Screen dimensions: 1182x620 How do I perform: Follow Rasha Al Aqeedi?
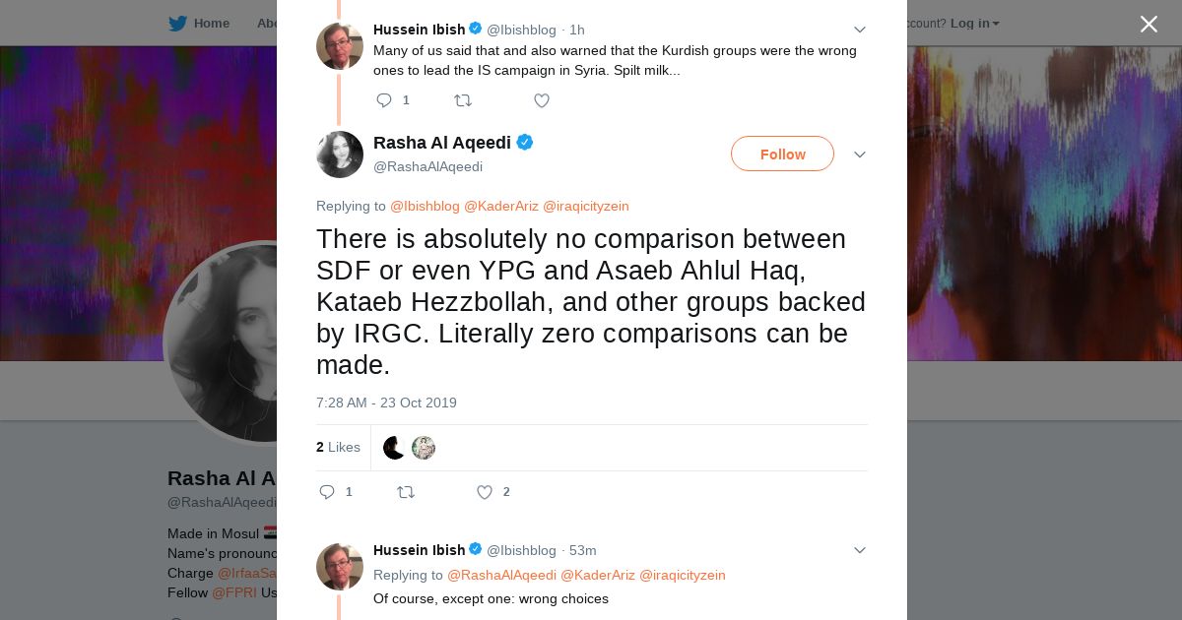[782, 155]
